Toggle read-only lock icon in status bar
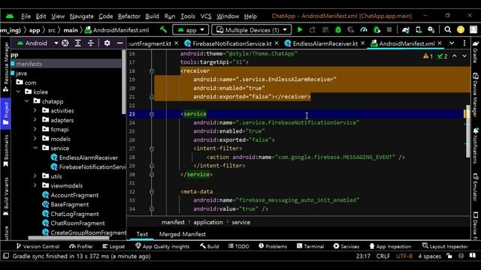 click(449, 256)
